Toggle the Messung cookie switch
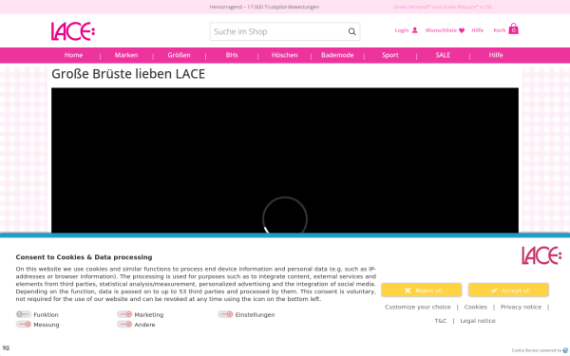Image resolution: width=570 pixels, height=356 pixels. tap(24, 325)
